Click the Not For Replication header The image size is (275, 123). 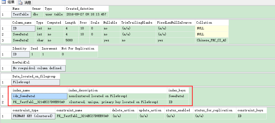[x=79, y=49]
